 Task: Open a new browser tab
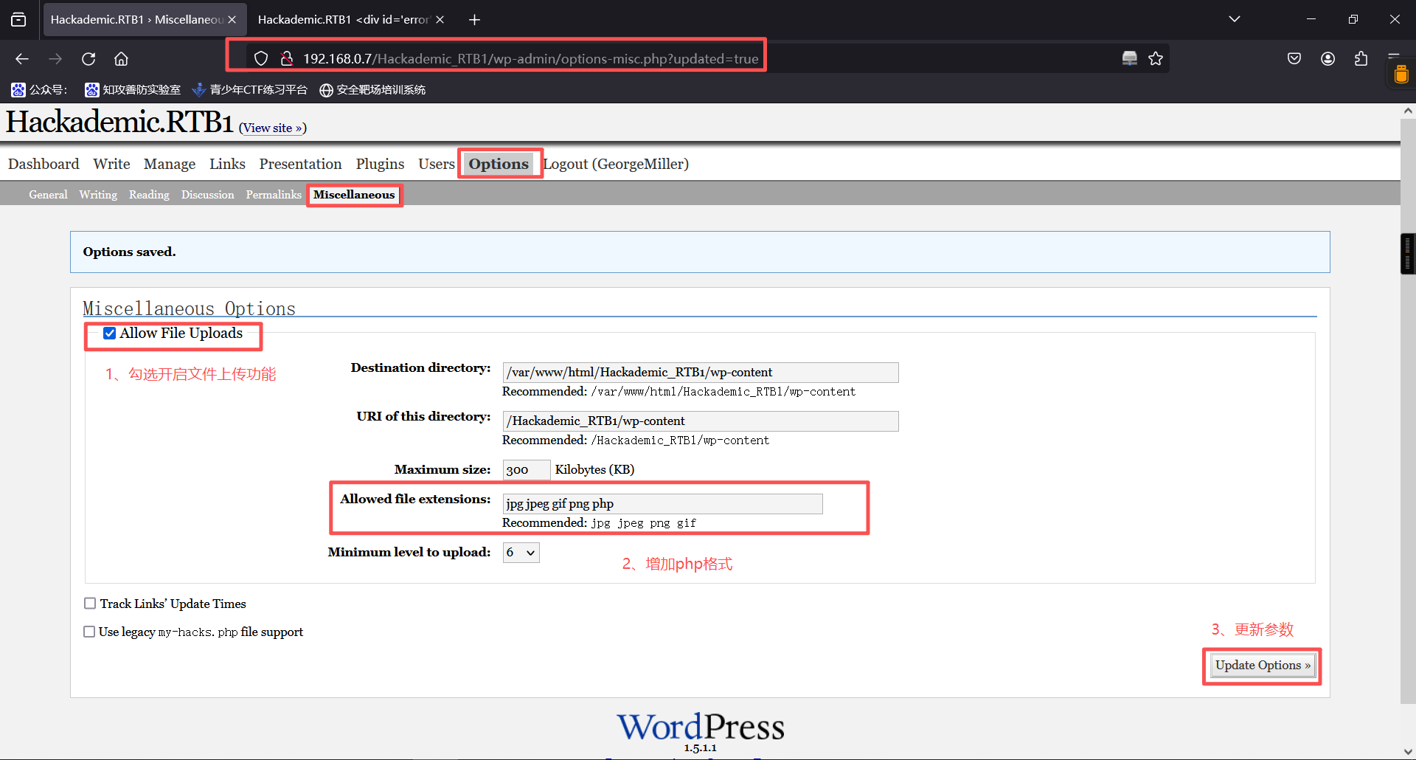(x=474, y=20)
